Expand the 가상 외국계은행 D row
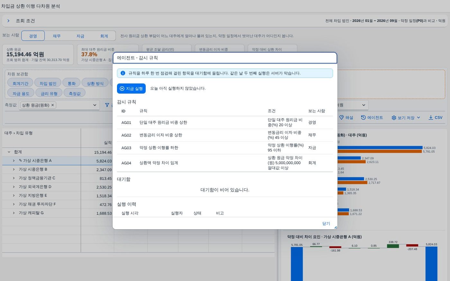The height and width of the screenshot is (281, 450). tap(14, 187)
